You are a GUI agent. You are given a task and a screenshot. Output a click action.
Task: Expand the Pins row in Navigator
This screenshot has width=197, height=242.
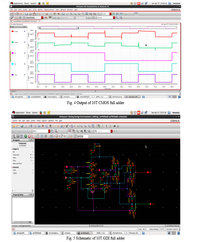point(33,161)
